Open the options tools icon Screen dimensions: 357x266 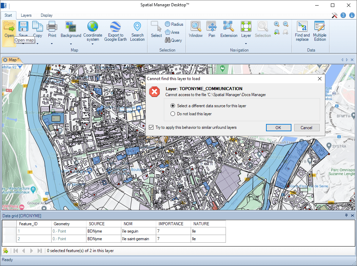[x=334, y=15]
